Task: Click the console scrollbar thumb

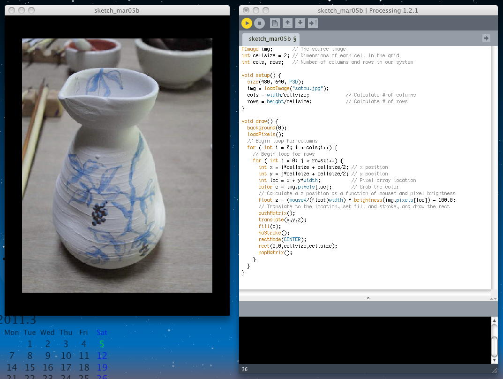Action: point(495,346)
